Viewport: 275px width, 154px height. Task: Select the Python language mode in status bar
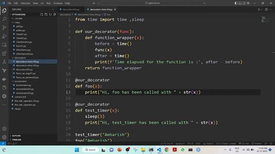[x=210, y=144]
